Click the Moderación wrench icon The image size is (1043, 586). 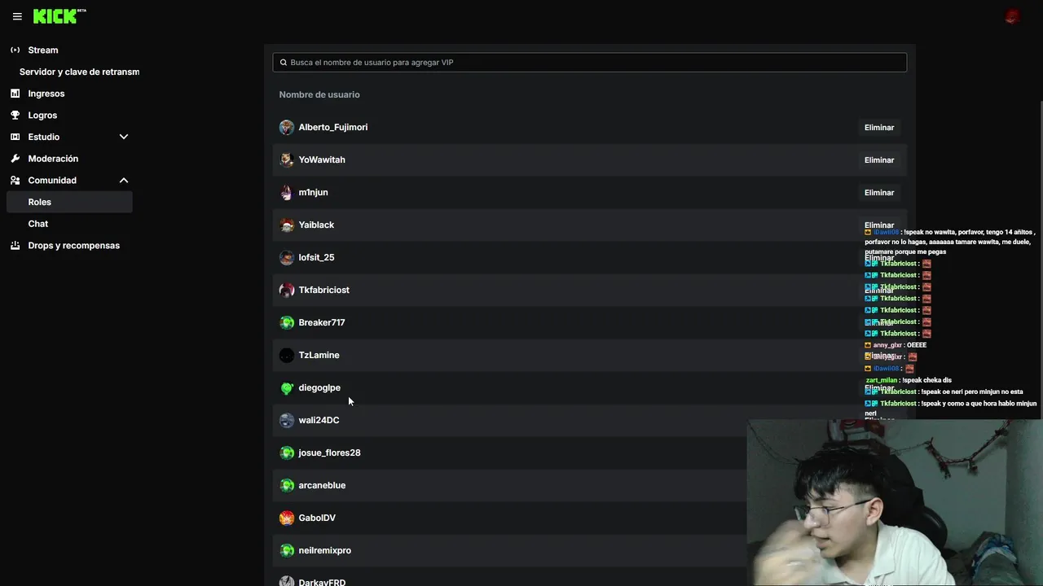15,159
